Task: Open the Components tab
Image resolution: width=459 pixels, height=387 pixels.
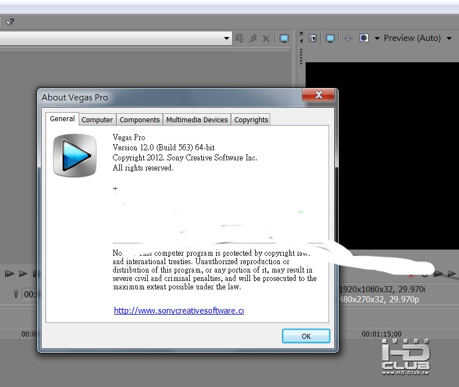Action: coord(140,120)
